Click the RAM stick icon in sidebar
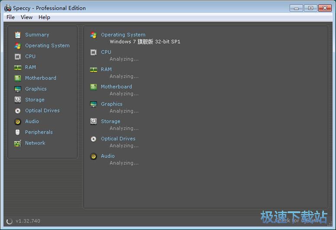This screenshot has height=230, width=336. (18, 68)
